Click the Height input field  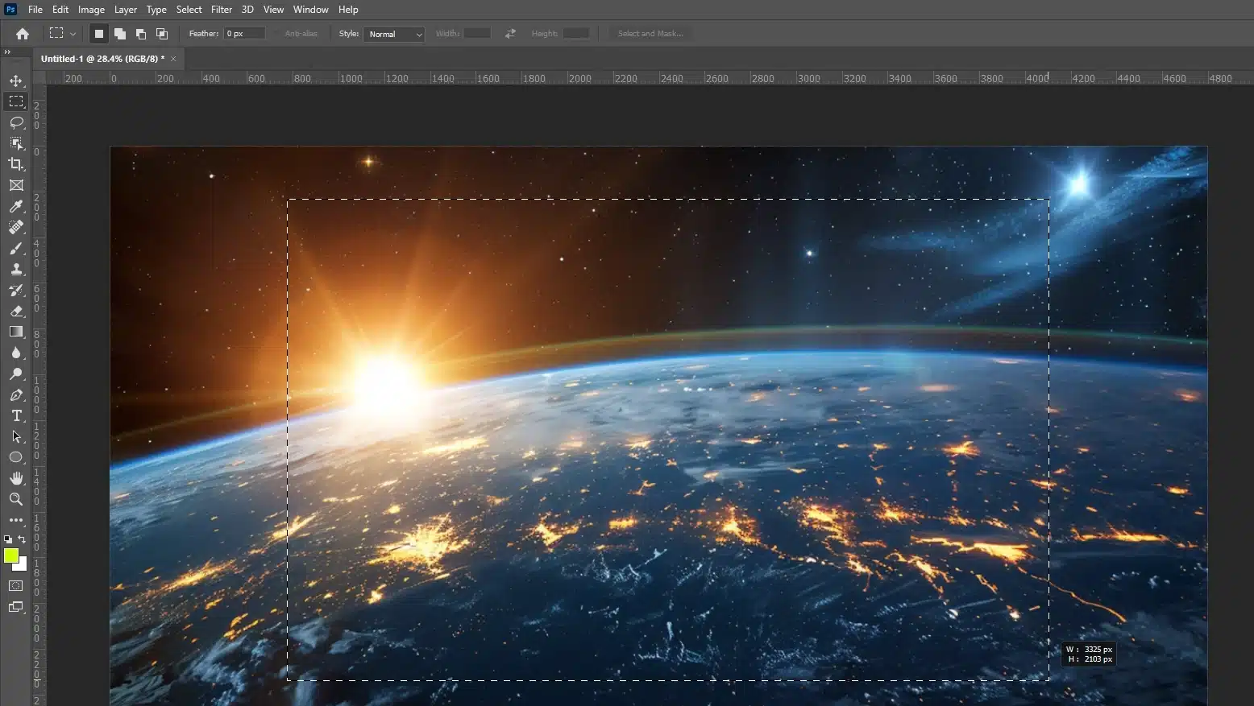pyautogui.click(x=575, y=34)
